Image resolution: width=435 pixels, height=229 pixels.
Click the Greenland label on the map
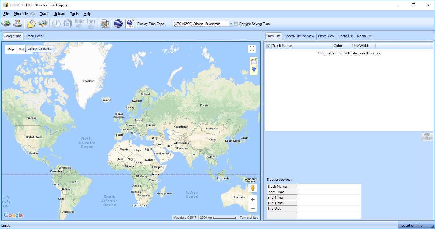tap(88, 81)
